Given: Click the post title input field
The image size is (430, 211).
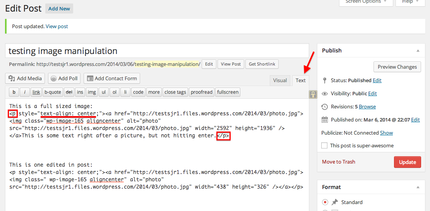Looking at the screenshot, I should [157, 51].
